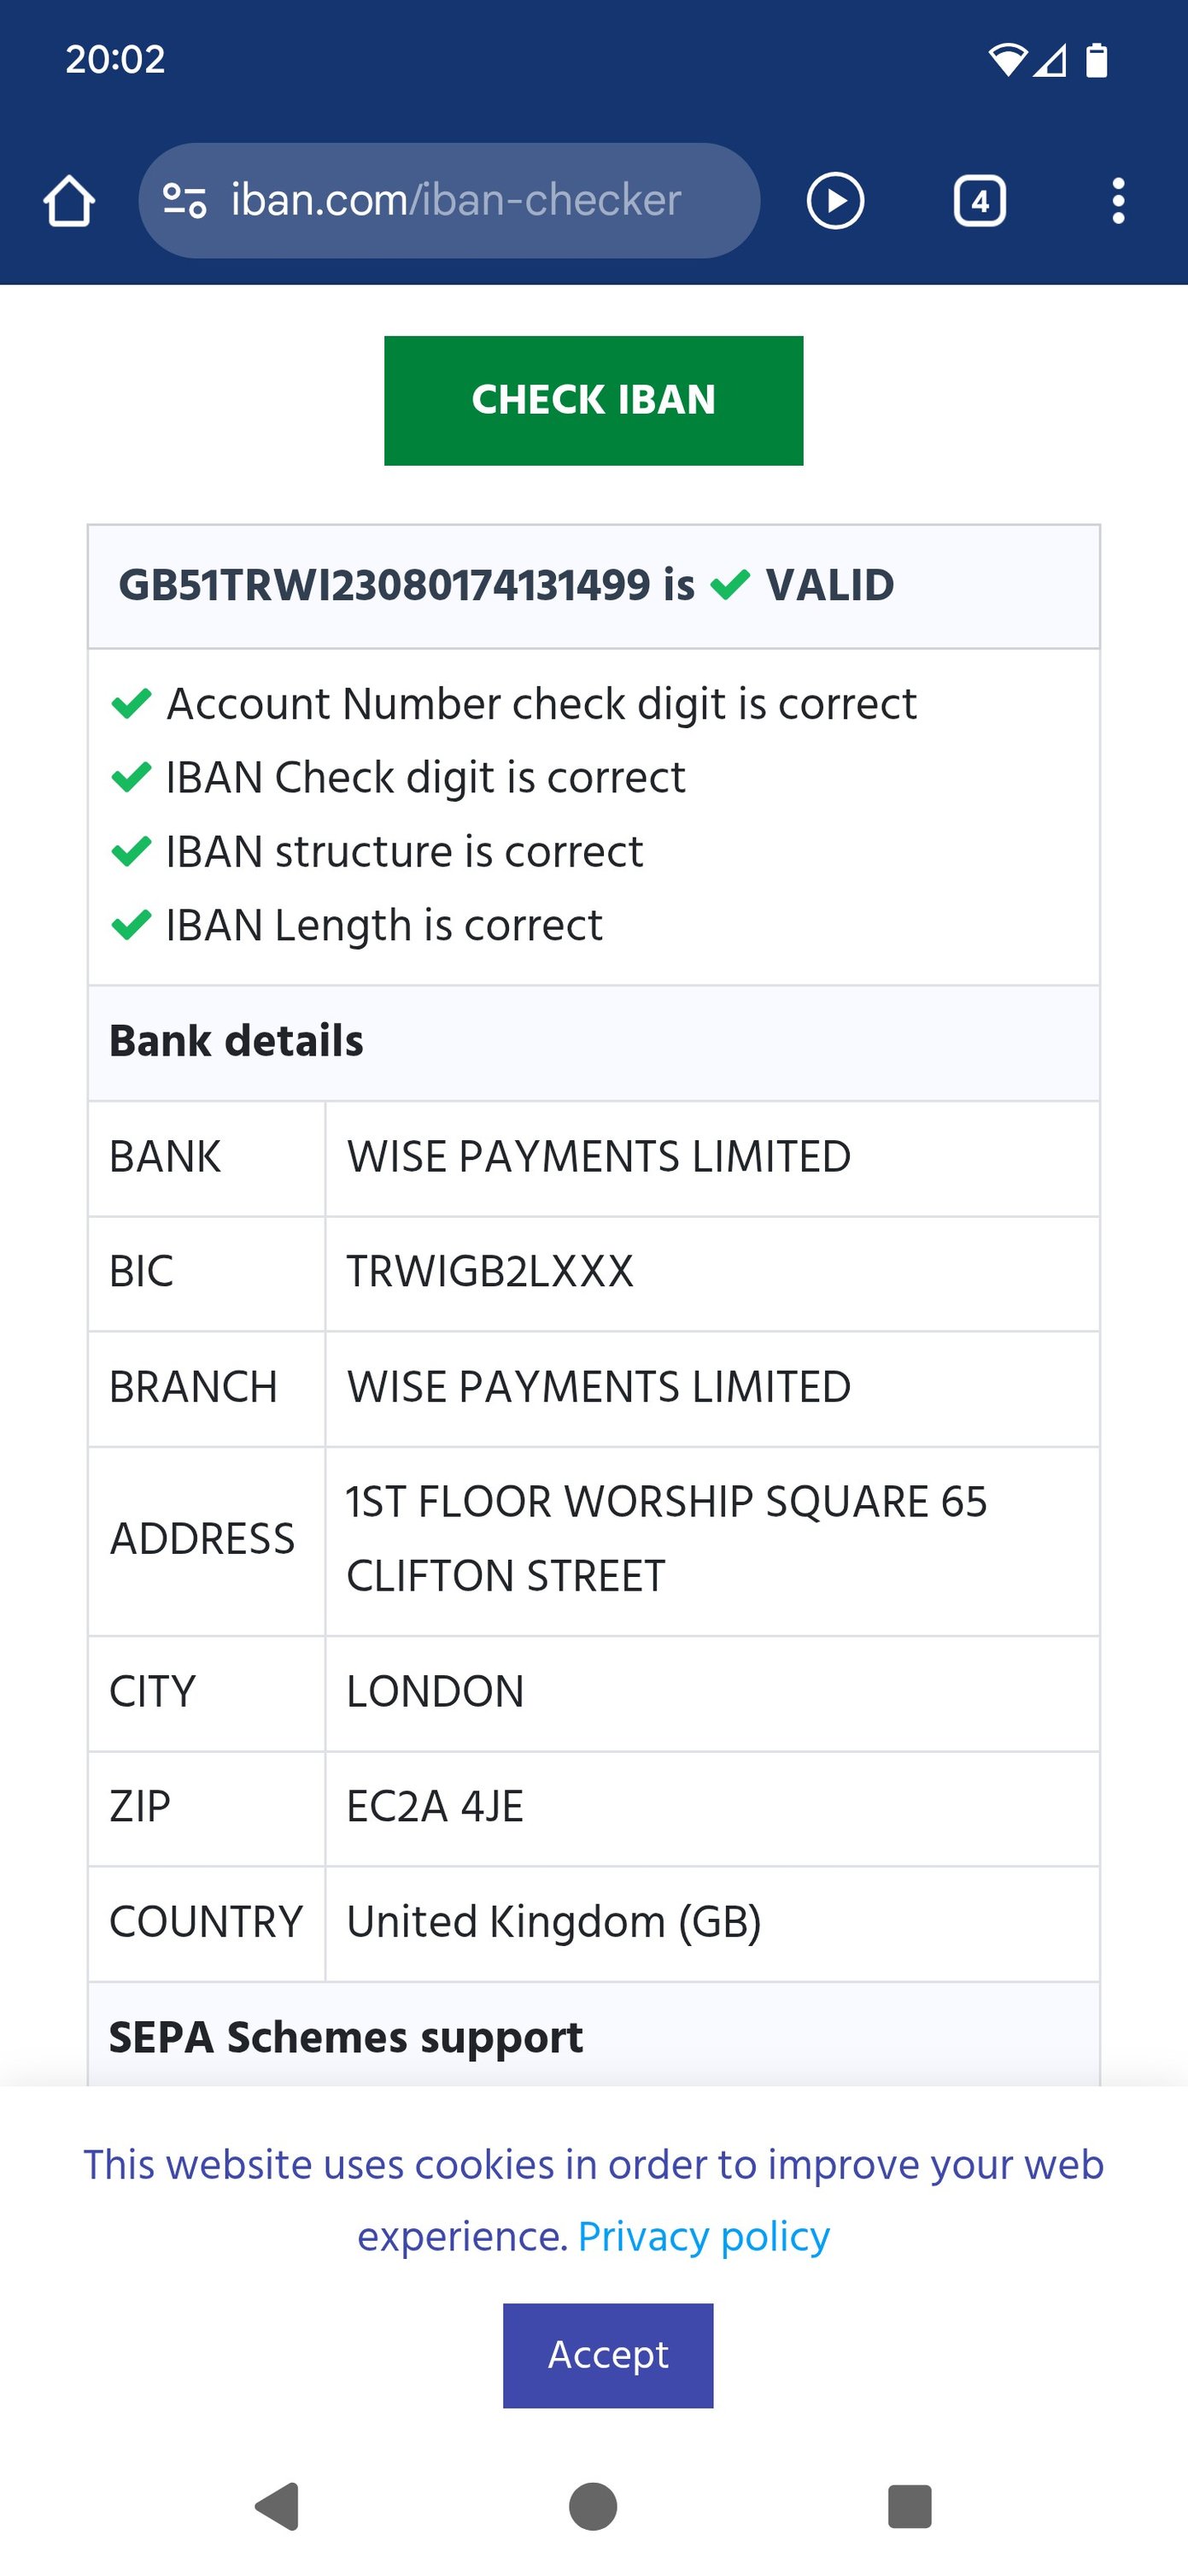The image size is (1188, 2576).
Task: Tap the Android home circle button
Action: tap(593, 2506)
